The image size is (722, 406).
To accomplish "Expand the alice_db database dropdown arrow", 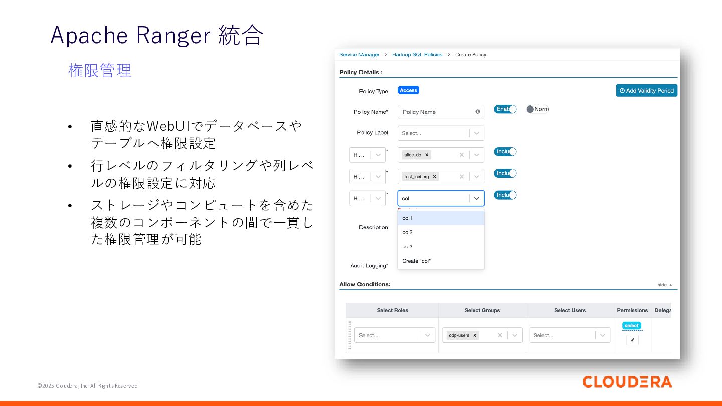I will click(477, 155).
